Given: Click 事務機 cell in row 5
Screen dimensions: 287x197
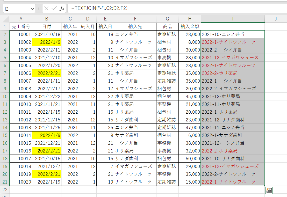Looking at the screenshot, I should point(168,58).
